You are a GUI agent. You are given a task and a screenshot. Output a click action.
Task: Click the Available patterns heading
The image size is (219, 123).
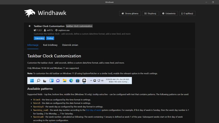click(x=40, y=89)
